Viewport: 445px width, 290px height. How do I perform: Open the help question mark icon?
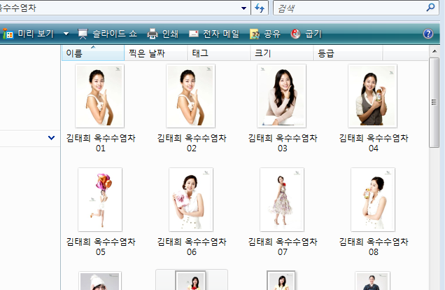428,34
